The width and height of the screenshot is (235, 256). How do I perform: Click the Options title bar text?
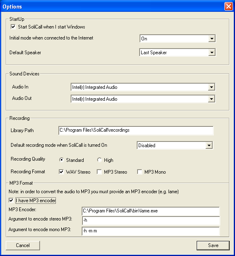(x=12, y=7)
